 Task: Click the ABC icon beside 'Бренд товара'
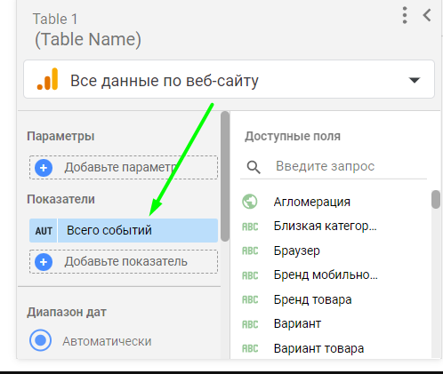[x=250, y=299]
